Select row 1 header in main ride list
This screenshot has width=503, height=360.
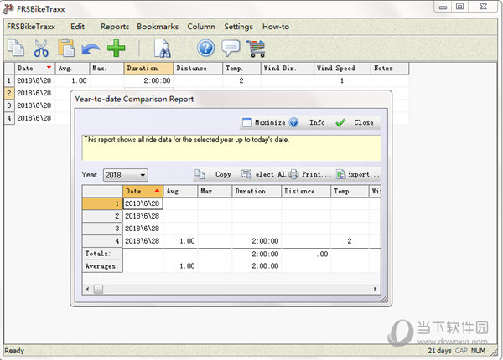[9, 80]
